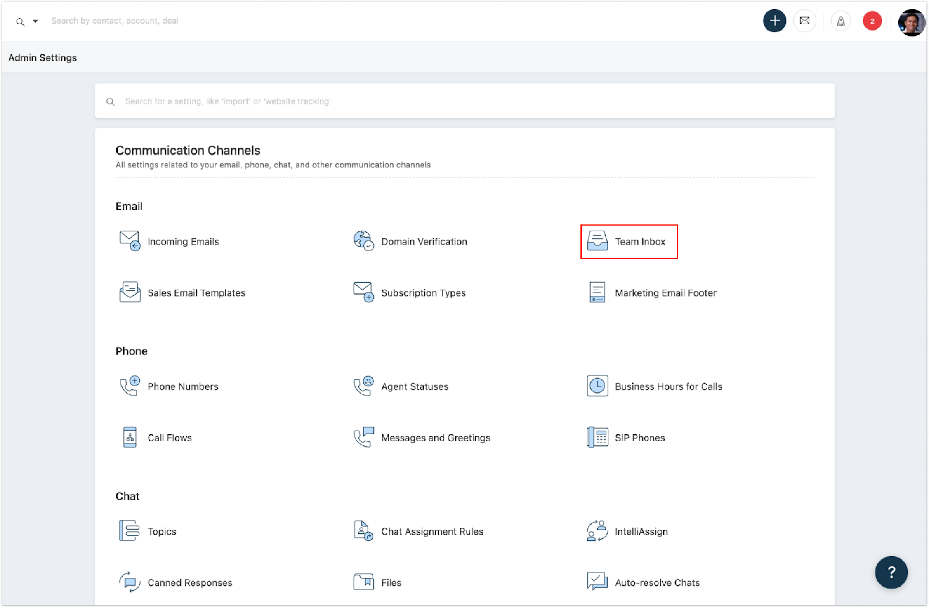Click the blue plus quick-add button
Image resolution: width=929 pixels, height=608 pixels.
[x=774, y=21]
